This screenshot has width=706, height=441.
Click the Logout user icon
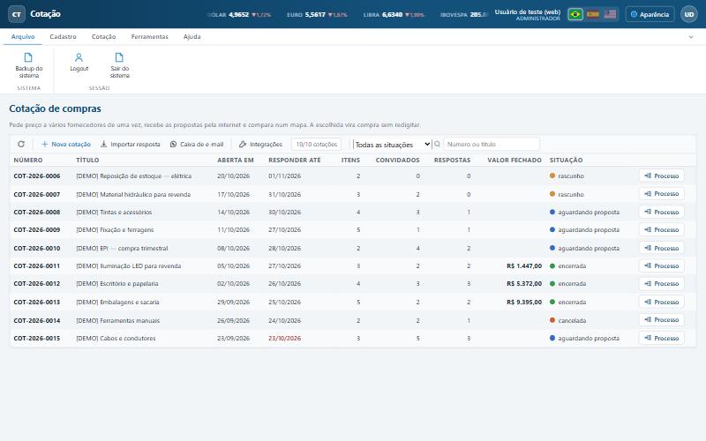[x=79, y=57]
